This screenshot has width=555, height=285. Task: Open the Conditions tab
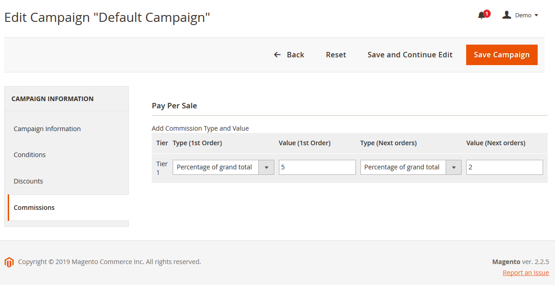tap(30, 155)
